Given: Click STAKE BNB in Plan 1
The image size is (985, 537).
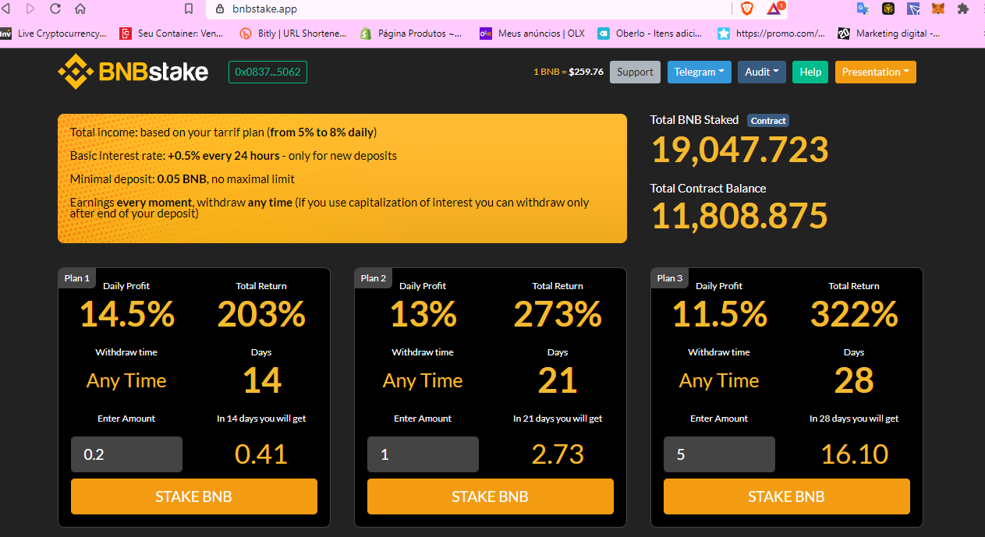Looking at the screenshot, I should click(194, 496).
